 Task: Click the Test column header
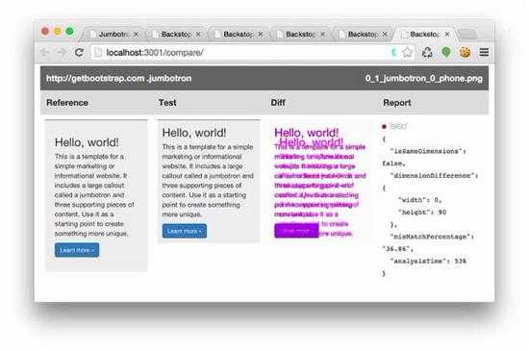167,103
